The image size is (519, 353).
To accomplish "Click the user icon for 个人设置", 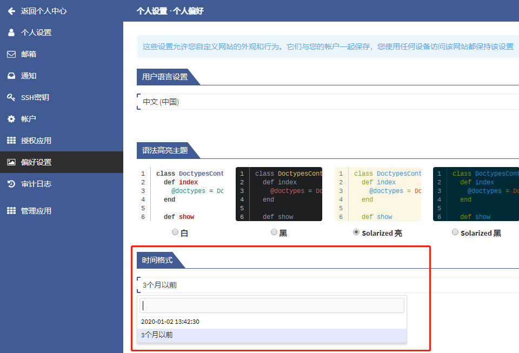I will point(11,32).
